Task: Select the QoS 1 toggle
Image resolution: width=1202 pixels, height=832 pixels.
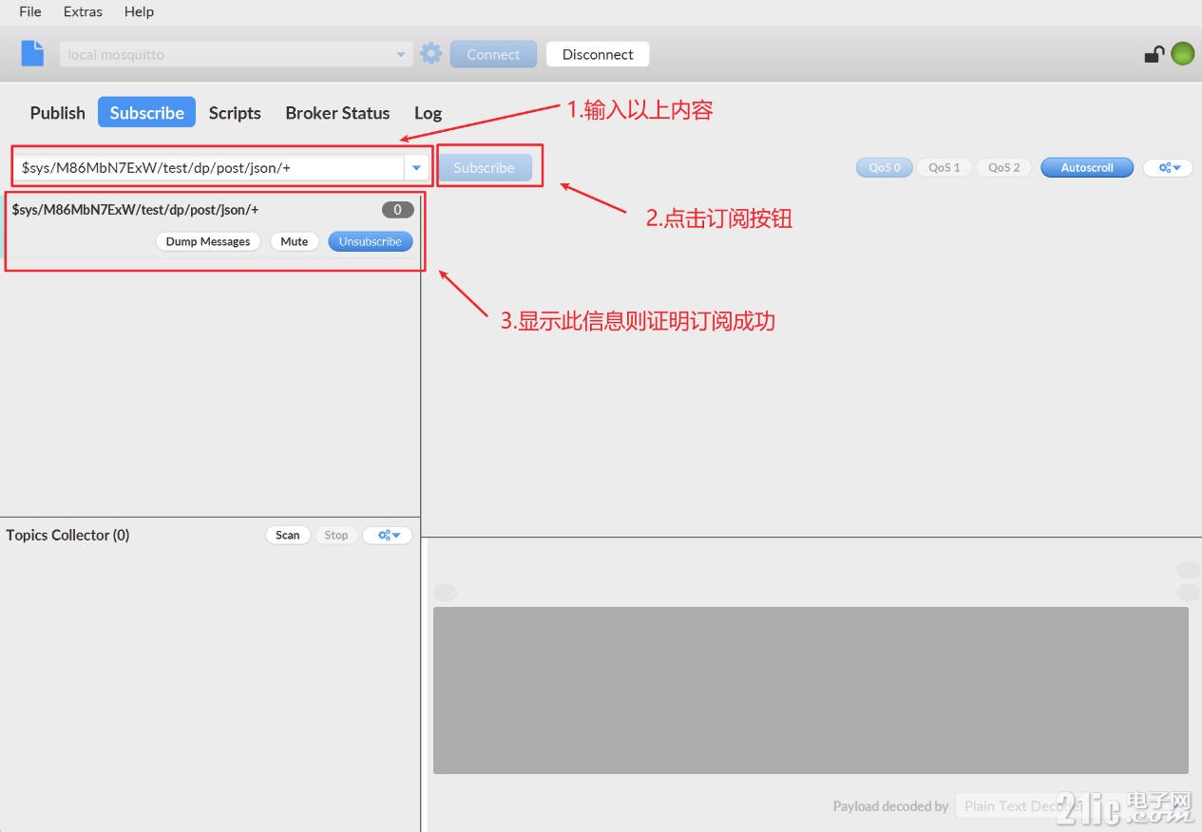Action: [x=944, y=167]
